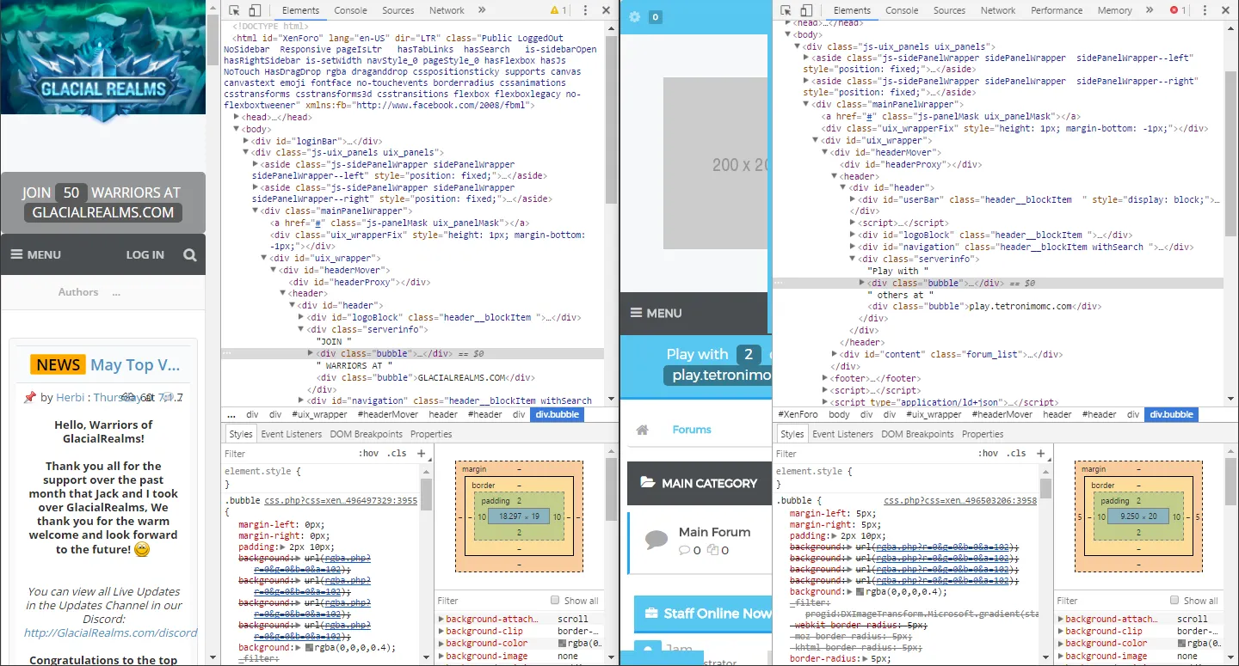This screenshot has width=1239, height=666.
Task: Click the Filter field in right computed pane
Action: click(x=1110, y=601)
